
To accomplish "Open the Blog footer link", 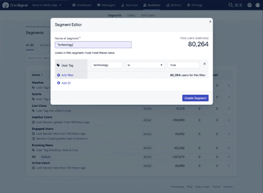I will 190,187.
